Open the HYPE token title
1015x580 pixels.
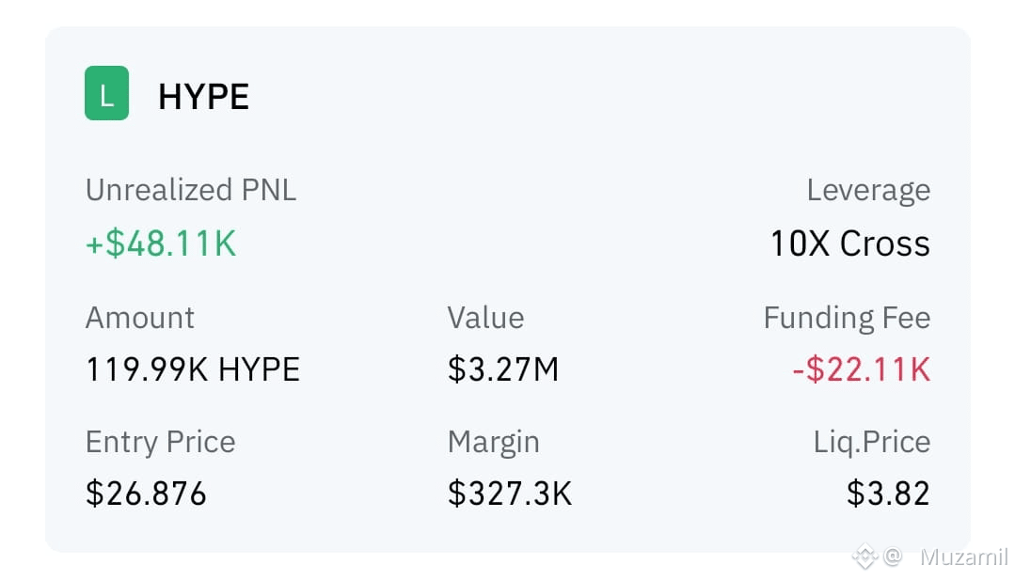(x=203, y=97)
